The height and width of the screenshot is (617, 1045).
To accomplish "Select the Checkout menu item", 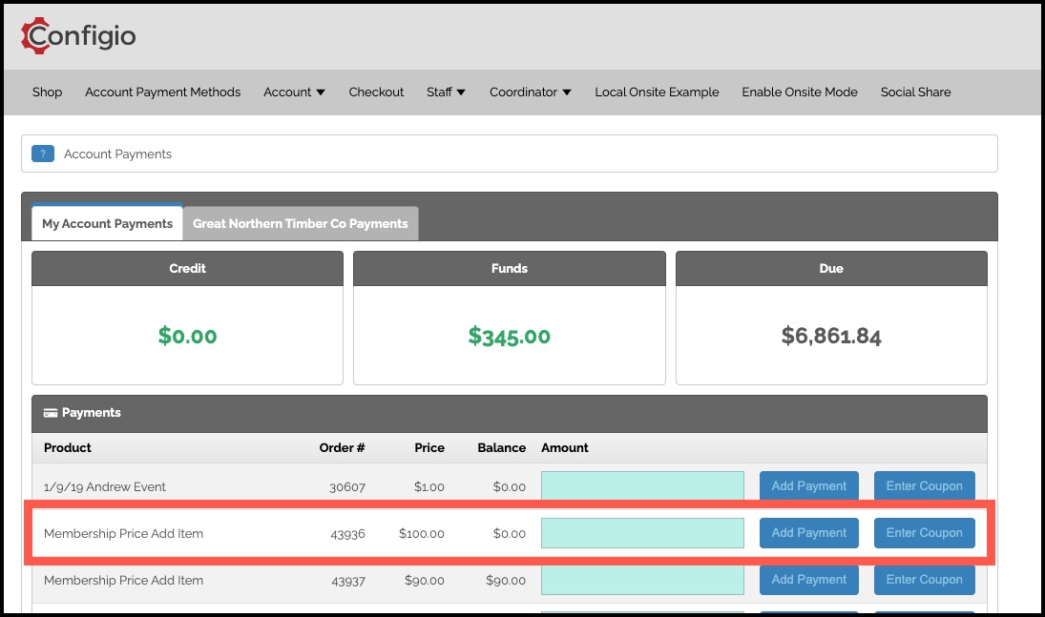I will (x=376, y=92).
